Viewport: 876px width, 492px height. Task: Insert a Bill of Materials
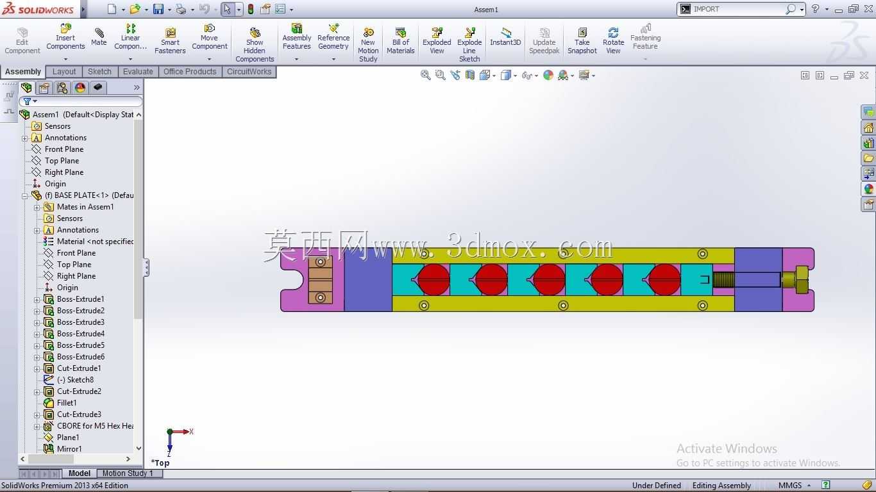(x=401, y=40)
